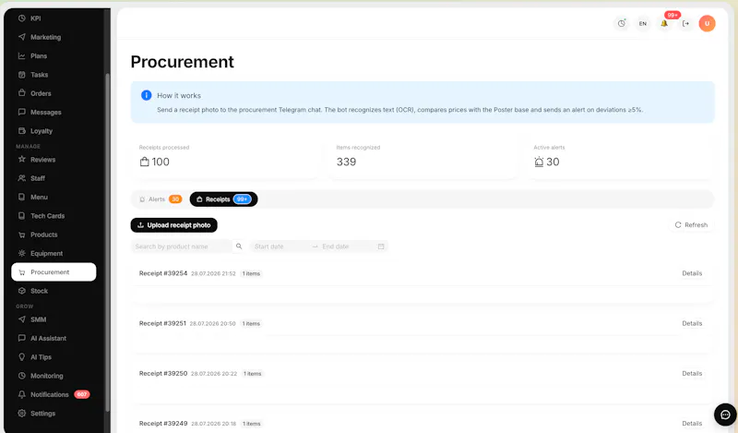Click the Receipts processed card showing 100
Screen dimensions: 738x433
225,156
